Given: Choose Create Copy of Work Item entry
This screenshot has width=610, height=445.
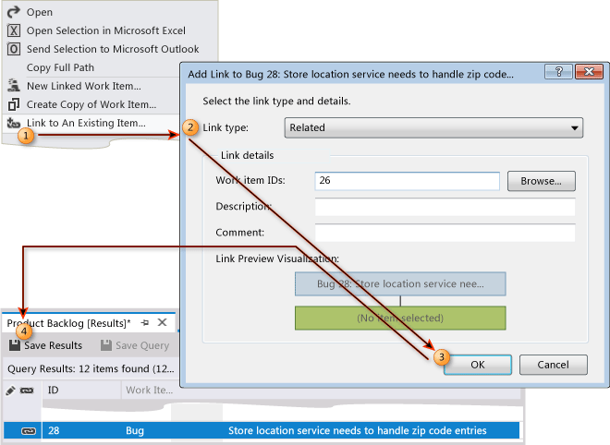Looking at the screenshot, I should [x=91, y=104].
